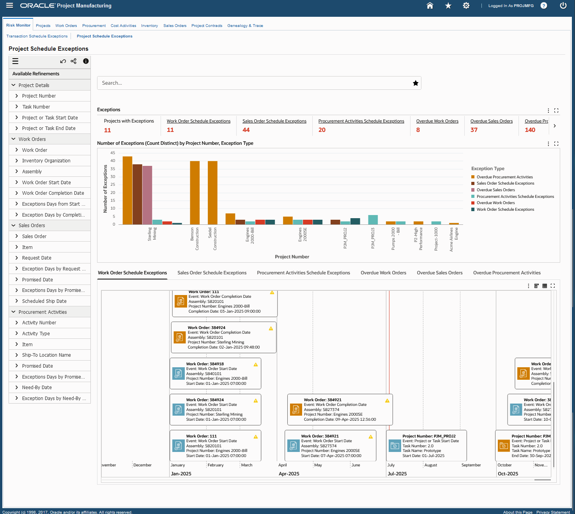This screenshot has width=575, height=514.
Task: Open Work Order Schedule Exceptions metric link
Action: (x=198, y=121)
